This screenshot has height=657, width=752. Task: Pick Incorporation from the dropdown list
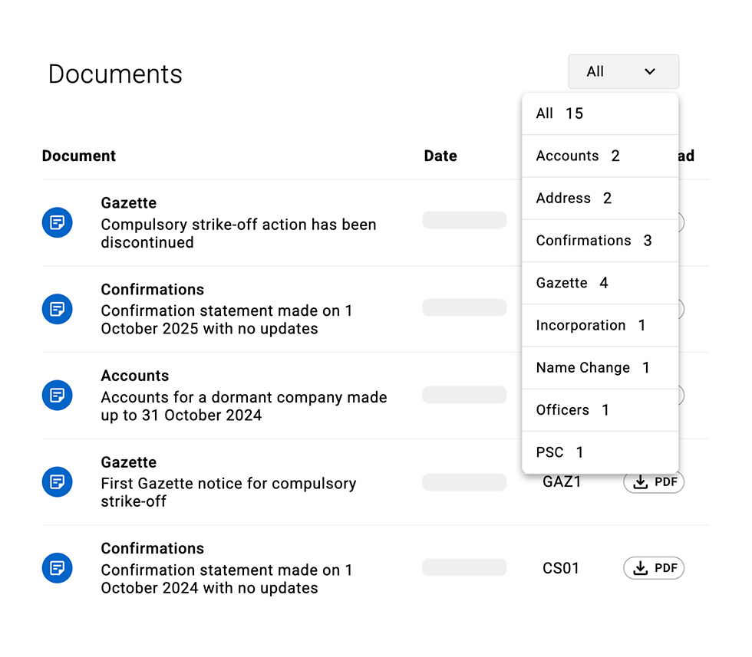pyautogui.click(x=599, y=325)
